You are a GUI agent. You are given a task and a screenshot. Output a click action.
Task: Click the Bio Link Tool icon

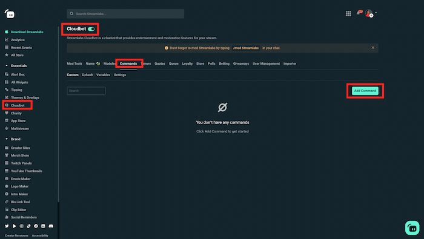pyautogui.click(x=7, y=201)
